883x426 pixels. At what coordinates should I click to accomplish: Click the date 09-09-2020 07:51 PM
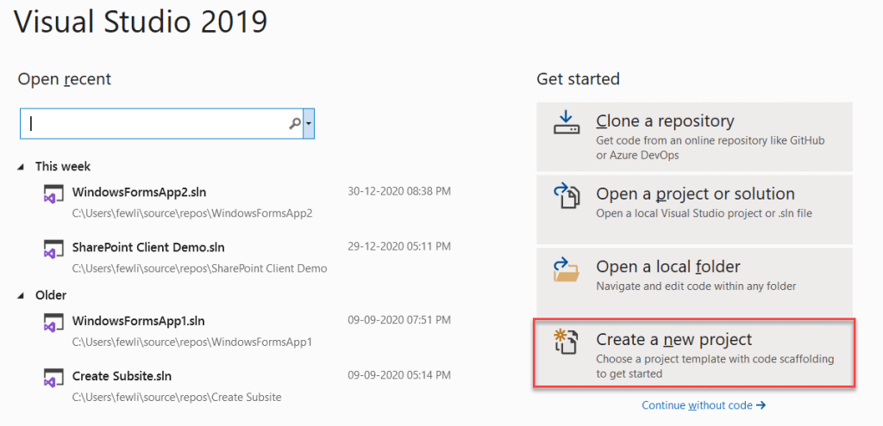(399, 320)
